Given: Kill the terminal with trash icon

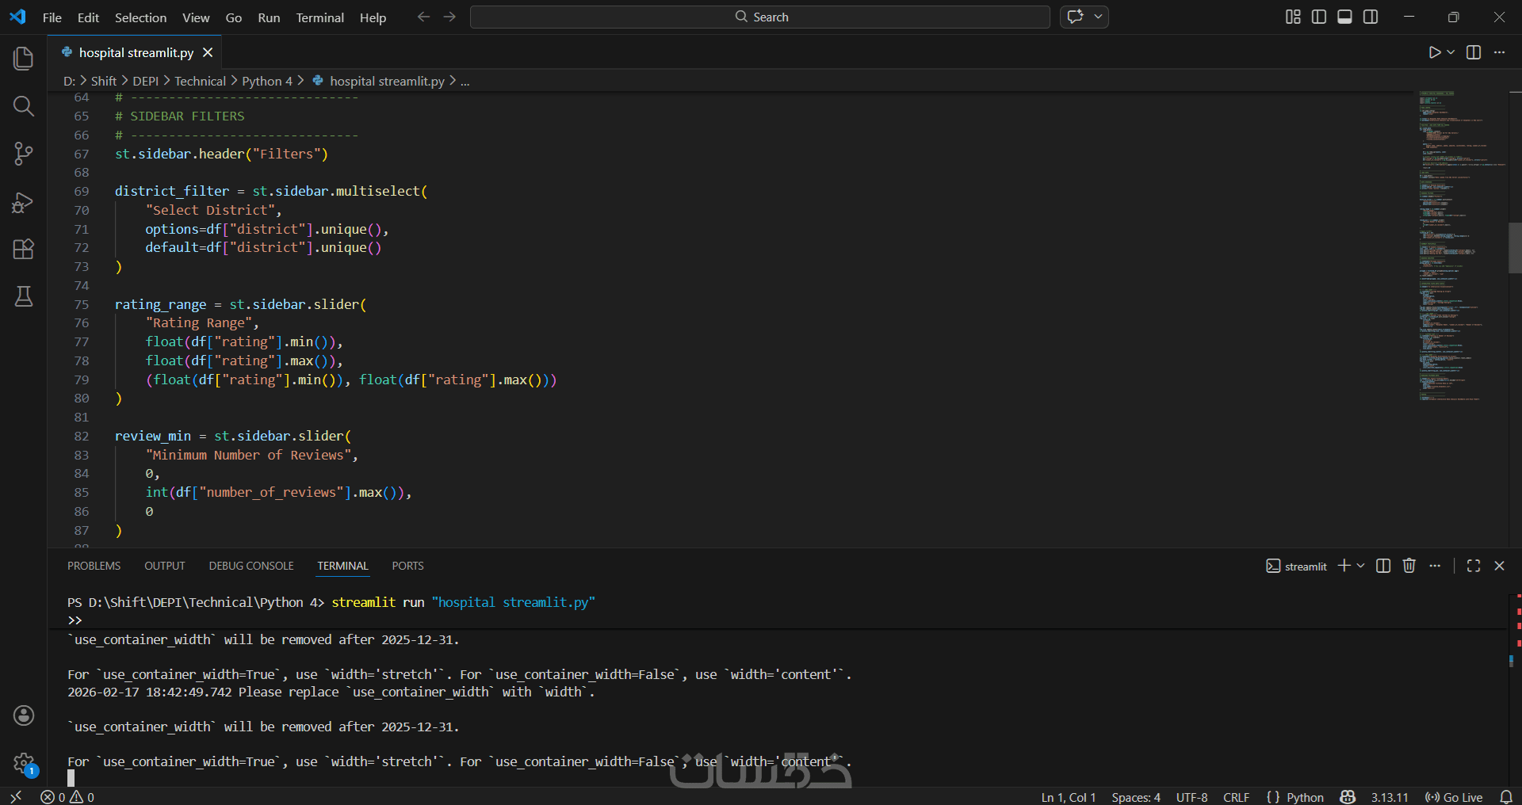Looking at the screenshot, I should coord(1409,566).
